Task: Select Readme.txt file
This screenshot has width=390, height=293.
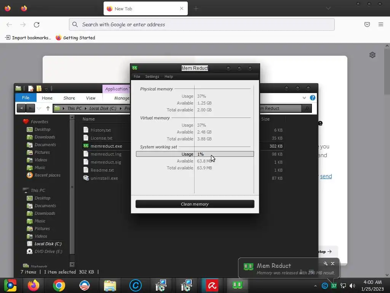Action: [102, 170]
